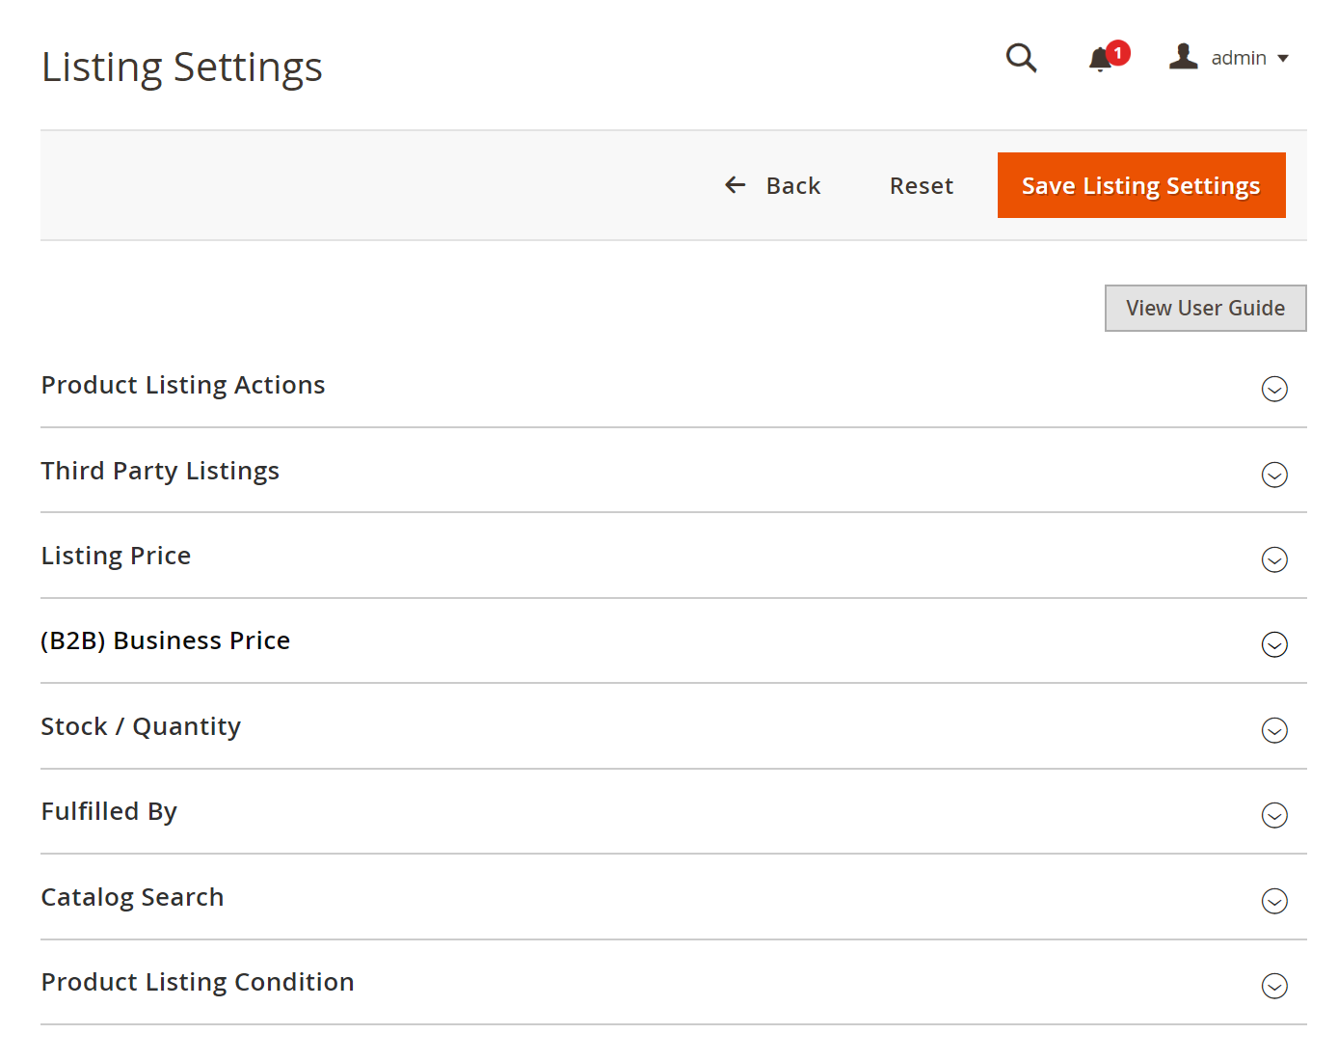Screen dimensions: 1338x1061
Task: Click the Back arrow button
Action: coord(772,185)
